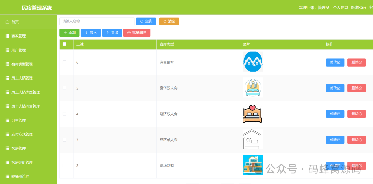Open 客房类型管理 menu item
This screenshot has height=184, width=373.
click(x=28, y=64)
